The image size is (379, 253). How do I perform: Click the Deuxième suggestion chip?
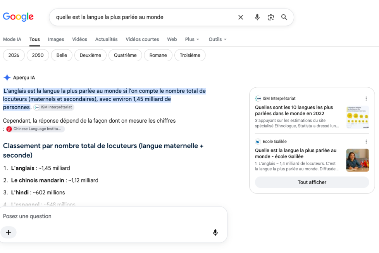[90, 55]
